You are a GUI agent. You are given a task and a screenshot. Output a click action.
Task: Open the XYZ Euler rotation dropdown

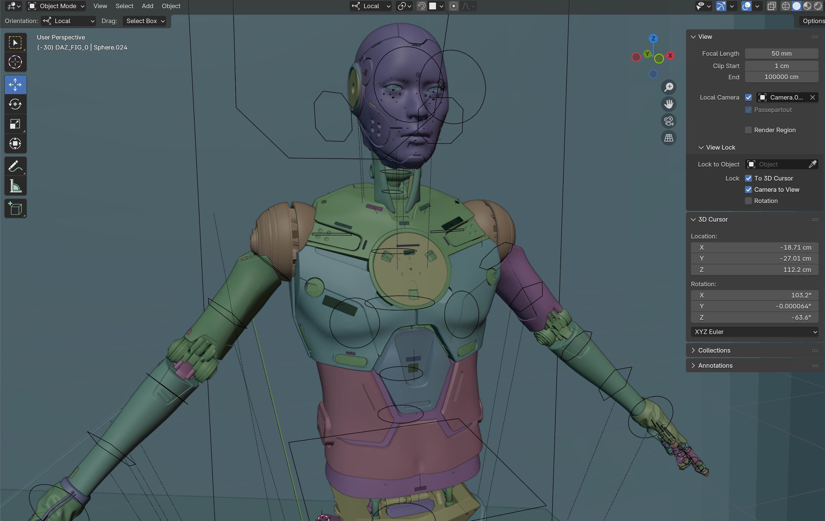pos(754,332)
